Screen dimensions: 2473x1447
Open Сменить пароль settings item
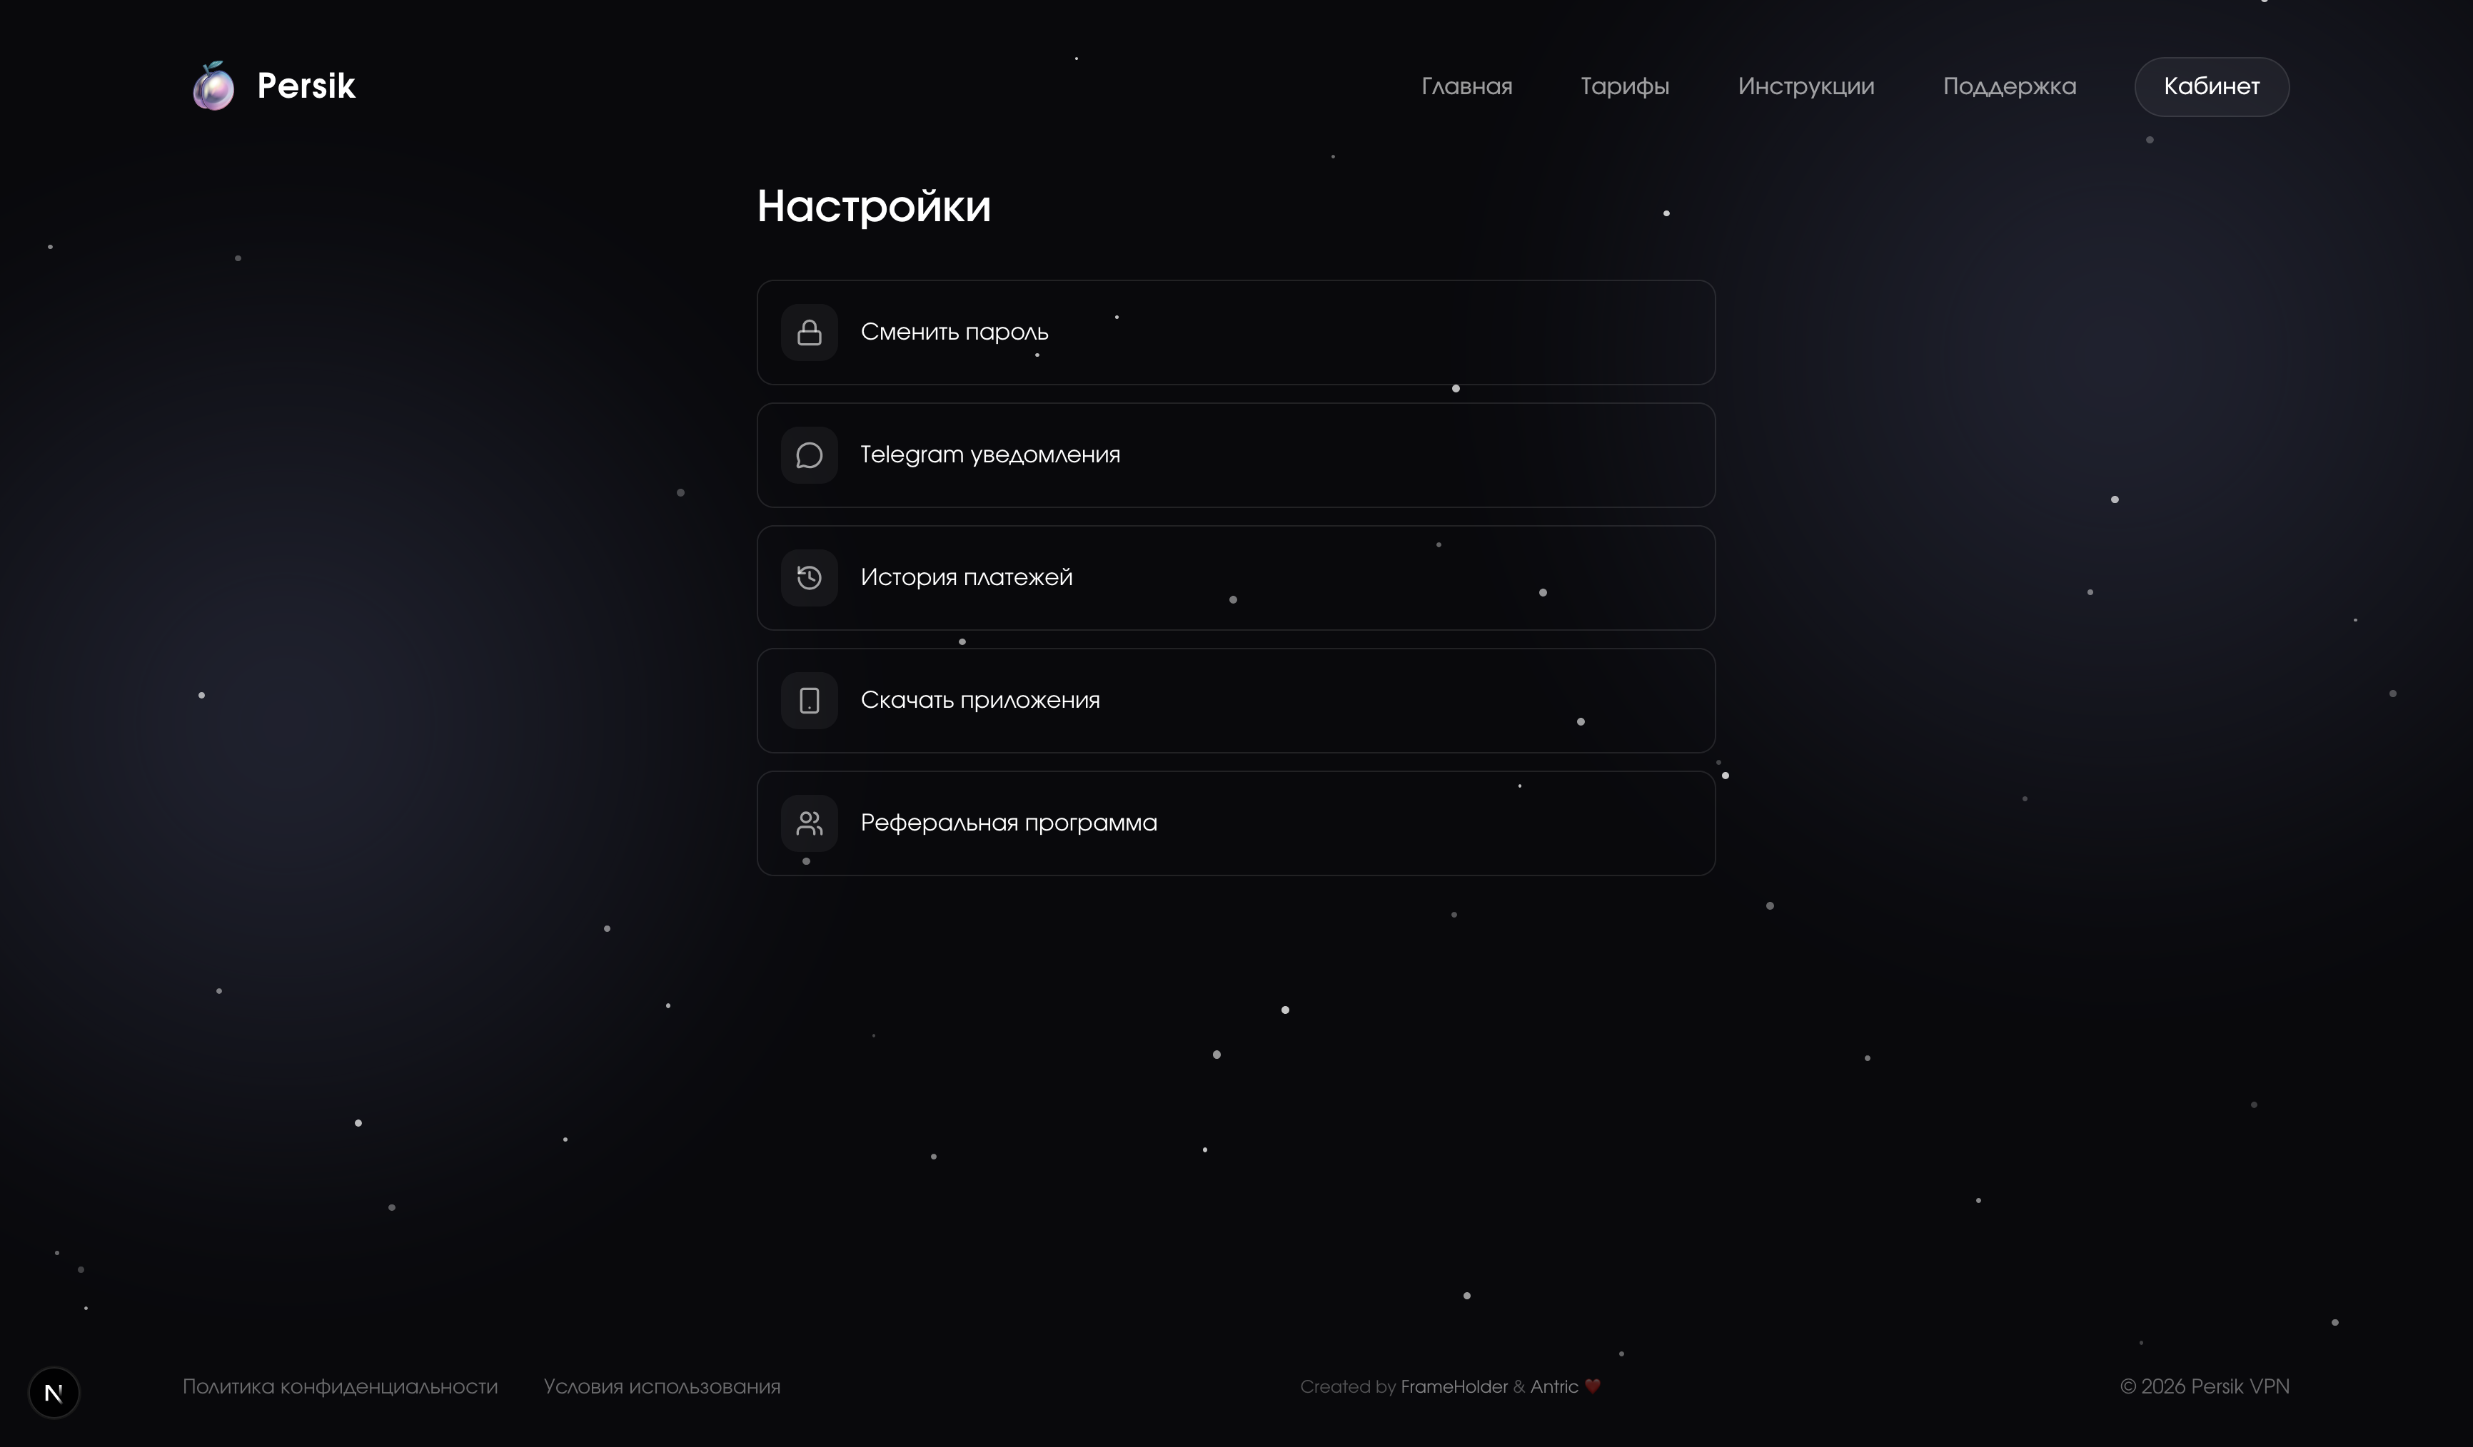[1236, 332]
